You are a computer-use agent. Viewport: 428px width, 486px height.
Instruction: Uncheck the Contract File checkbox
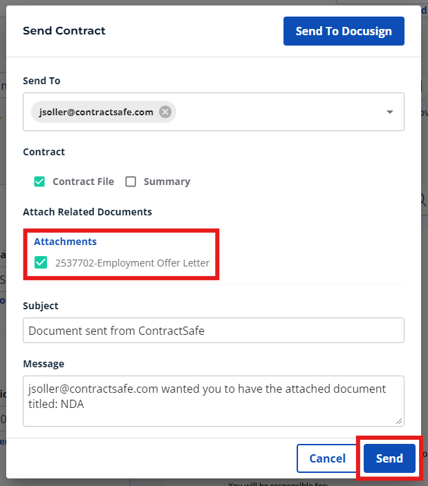tap(39, 182)
